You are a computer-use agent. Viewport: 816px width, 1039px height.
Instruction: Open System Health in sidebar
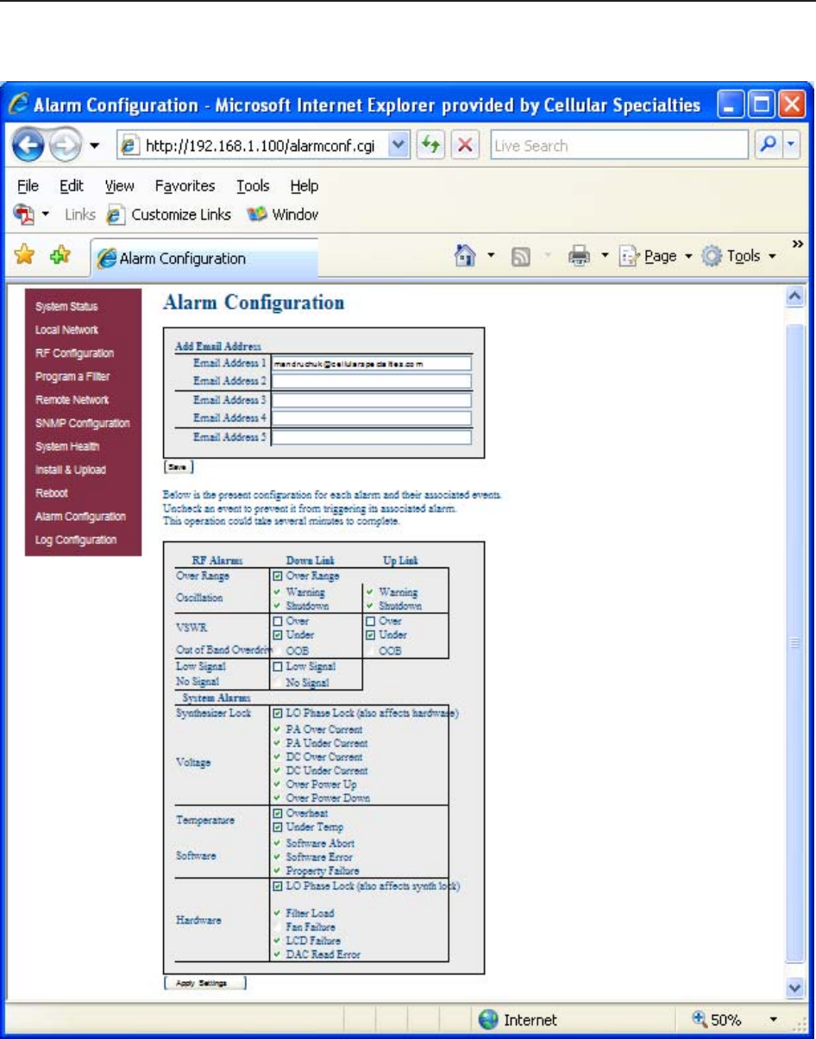pos(67,447)
